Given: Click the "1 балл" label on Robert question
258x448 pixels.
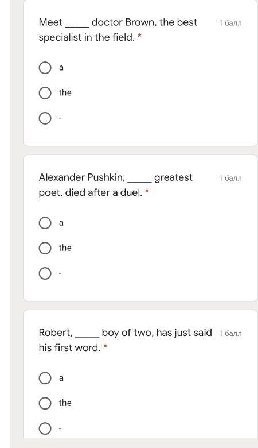Looking at the screenshot, I should coord(230,333).
